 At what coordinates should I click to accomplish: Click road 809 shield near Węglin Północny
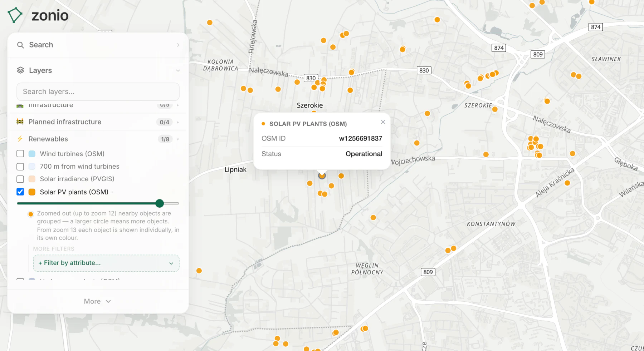pos(428,272)
